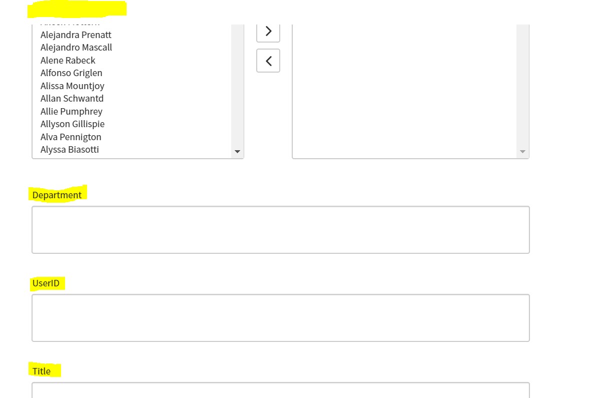
Task: Click the right list scroll-down arrow
Action: coord(522,152)
